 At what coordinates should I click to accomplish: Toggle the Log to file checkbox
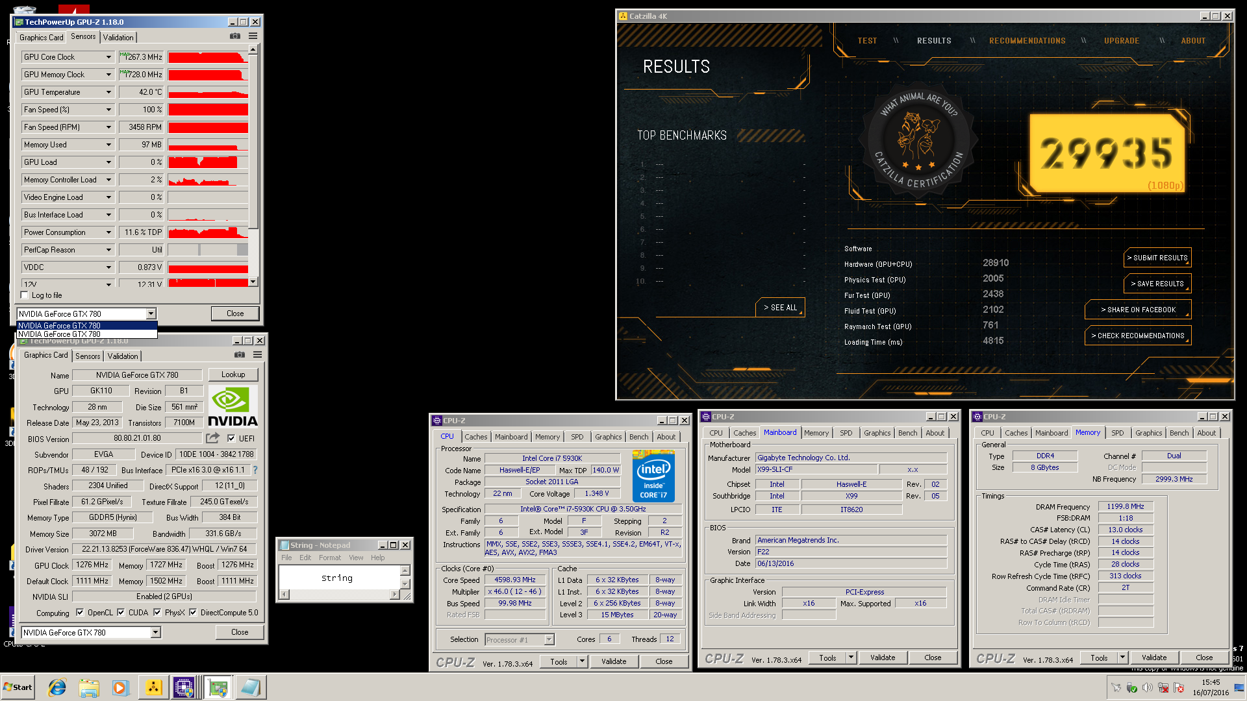click(25, 295)
